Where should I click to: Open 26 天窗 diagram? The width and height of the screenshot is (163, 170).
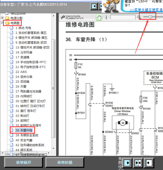(x=21, y=86)
